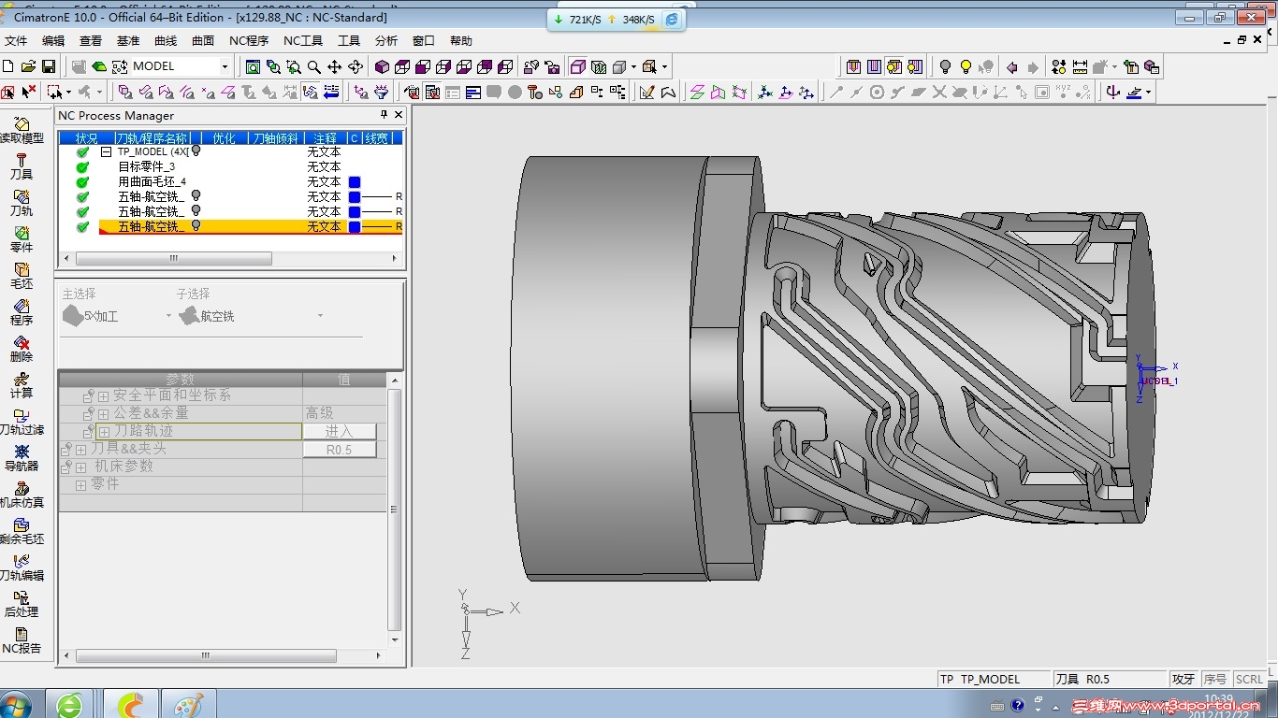1278x718 pixels.
Task: Generate the NC报告 (NC report)
Action: coord(22,640)
